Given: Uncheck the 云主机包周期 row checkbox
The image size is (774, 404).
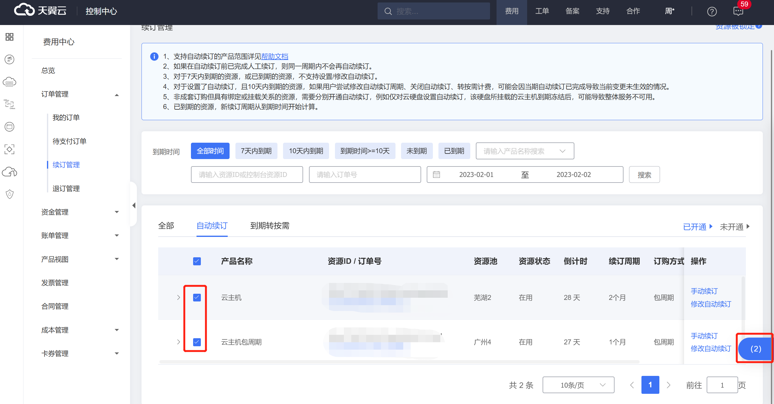Looking at the screenshot, I should (x=197, y=342).
